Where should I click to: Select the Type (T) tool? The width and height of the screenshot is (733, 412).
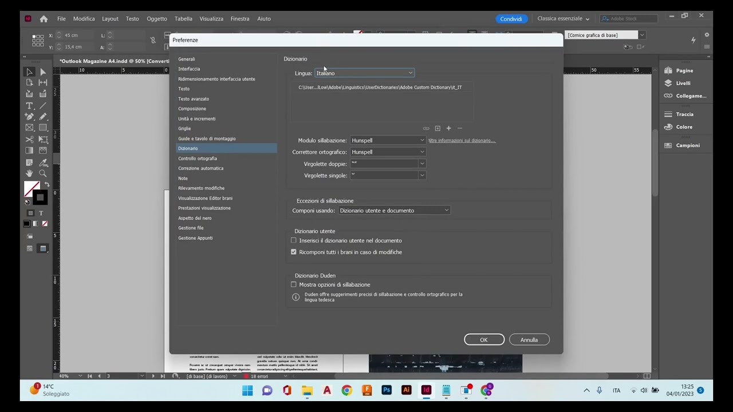(29, 106)
